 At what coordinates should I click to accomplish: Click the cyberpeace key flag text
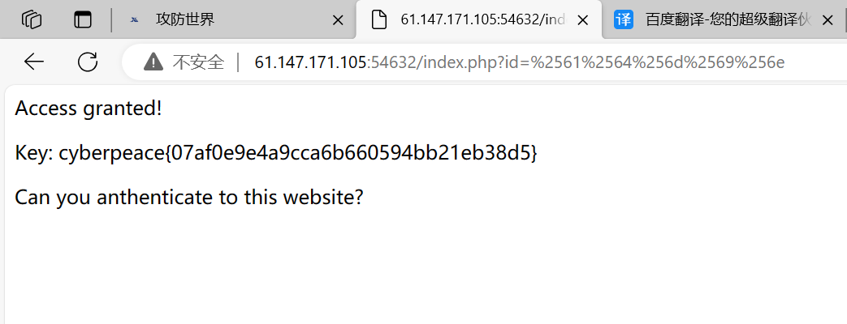pyautogui.click(x=298, y=154)
